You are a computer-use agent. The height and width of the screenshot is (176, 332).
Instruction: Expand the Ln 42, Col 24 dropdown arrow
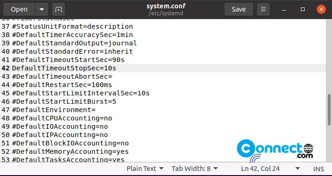tap(298, 169)
